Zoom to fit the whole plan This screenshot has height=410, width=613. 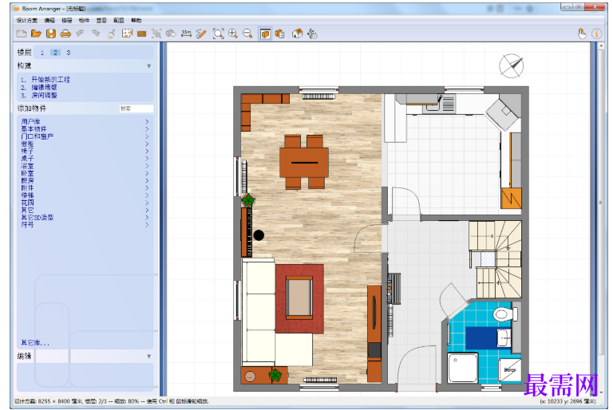pos(218,34)
